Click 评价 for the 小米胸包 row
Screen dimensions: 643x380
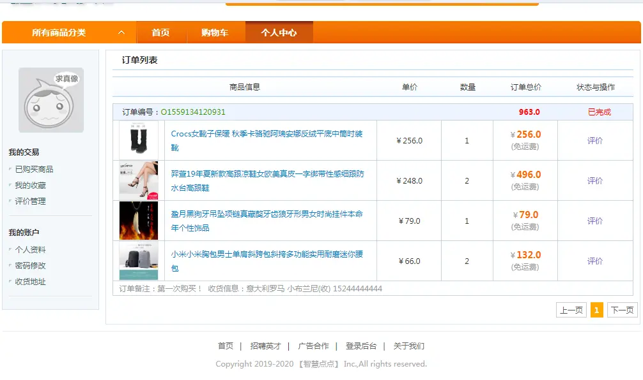pyautogui.click(x=595, y=261)
